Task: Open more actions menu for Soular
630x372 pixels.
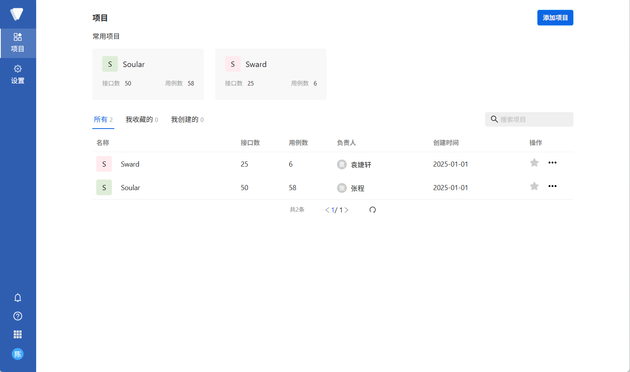Action: pyautogui.click(x=553, y=186)
